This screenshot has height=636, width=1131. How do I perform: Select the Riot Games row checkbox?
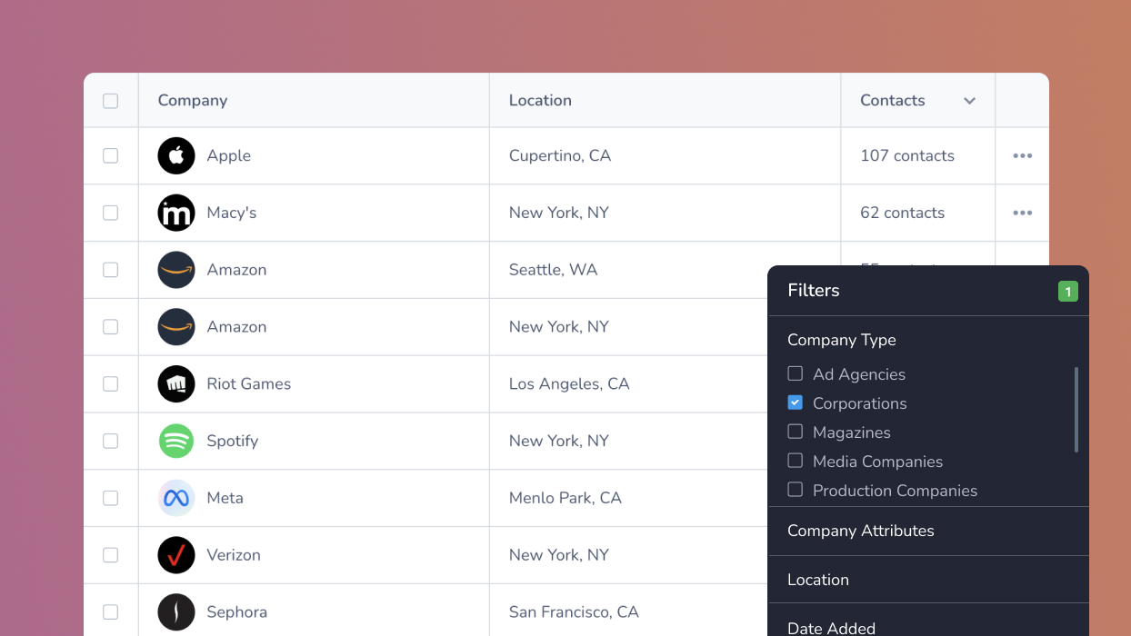coord(111,383)
